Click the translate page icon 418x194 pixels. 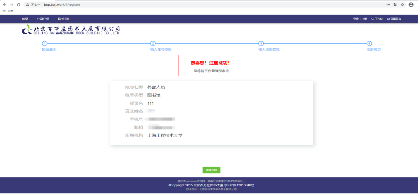(395, 5)
